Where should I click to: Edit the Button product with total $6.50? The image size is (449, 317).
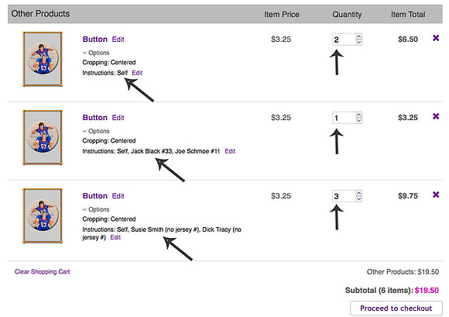tap(118, 40)
